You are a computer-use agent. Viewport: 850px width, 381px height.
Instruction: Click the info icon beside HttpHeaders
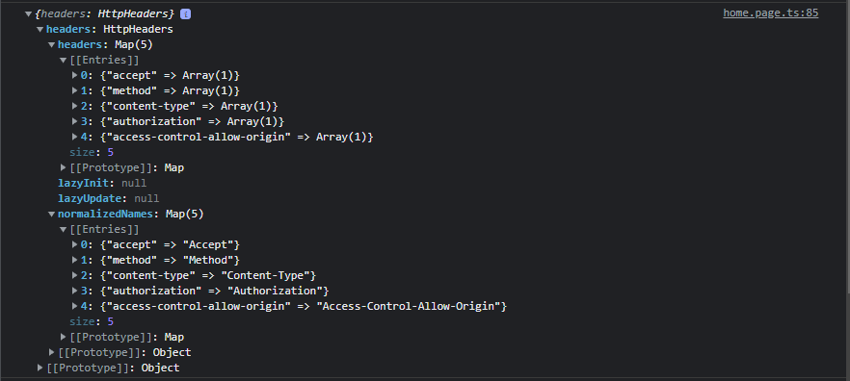[x=185, y=13]
